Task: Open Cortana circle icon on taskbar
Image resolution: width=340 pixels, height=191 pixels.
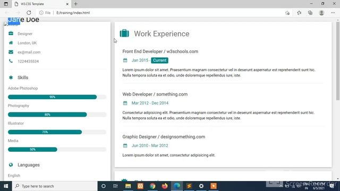Action: [x=104, y=186]
